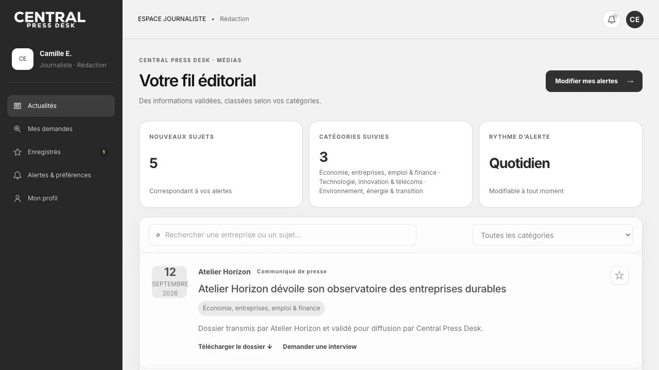
Task: Click Télécharger le dossier link
Action: point(235,347)
